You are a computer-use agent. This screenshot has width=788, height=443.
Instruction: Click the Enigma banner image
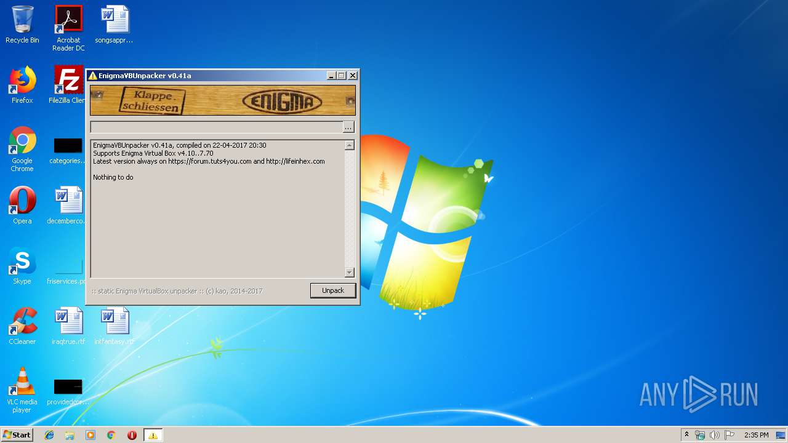click(223, 100)
